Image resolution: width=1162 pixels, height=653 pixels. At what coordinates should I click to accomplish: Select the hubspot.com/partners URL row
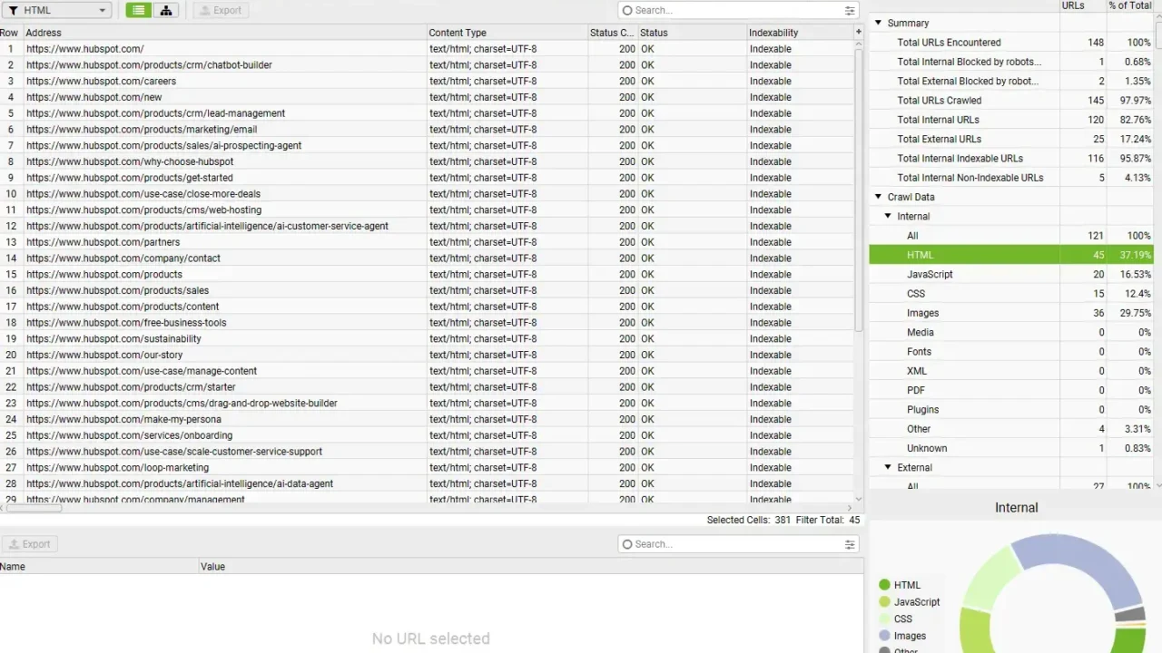tap(427, 242)
